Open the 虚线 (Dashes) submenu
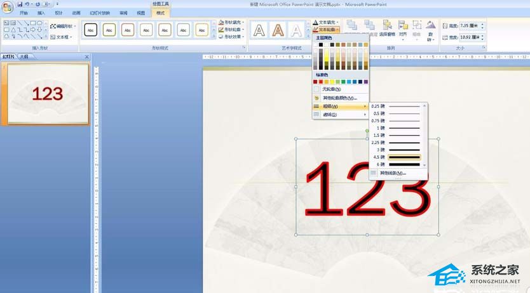530x293 pixels. (x=341, y=115)
